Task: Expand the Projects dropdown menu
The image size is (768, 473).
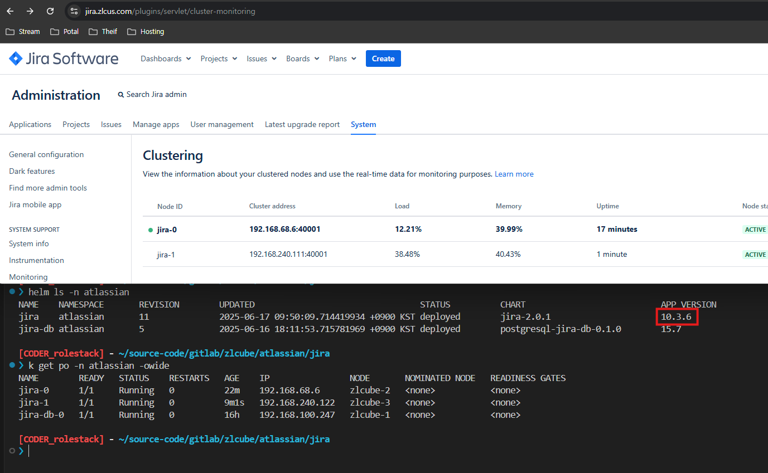Action: 219,58
